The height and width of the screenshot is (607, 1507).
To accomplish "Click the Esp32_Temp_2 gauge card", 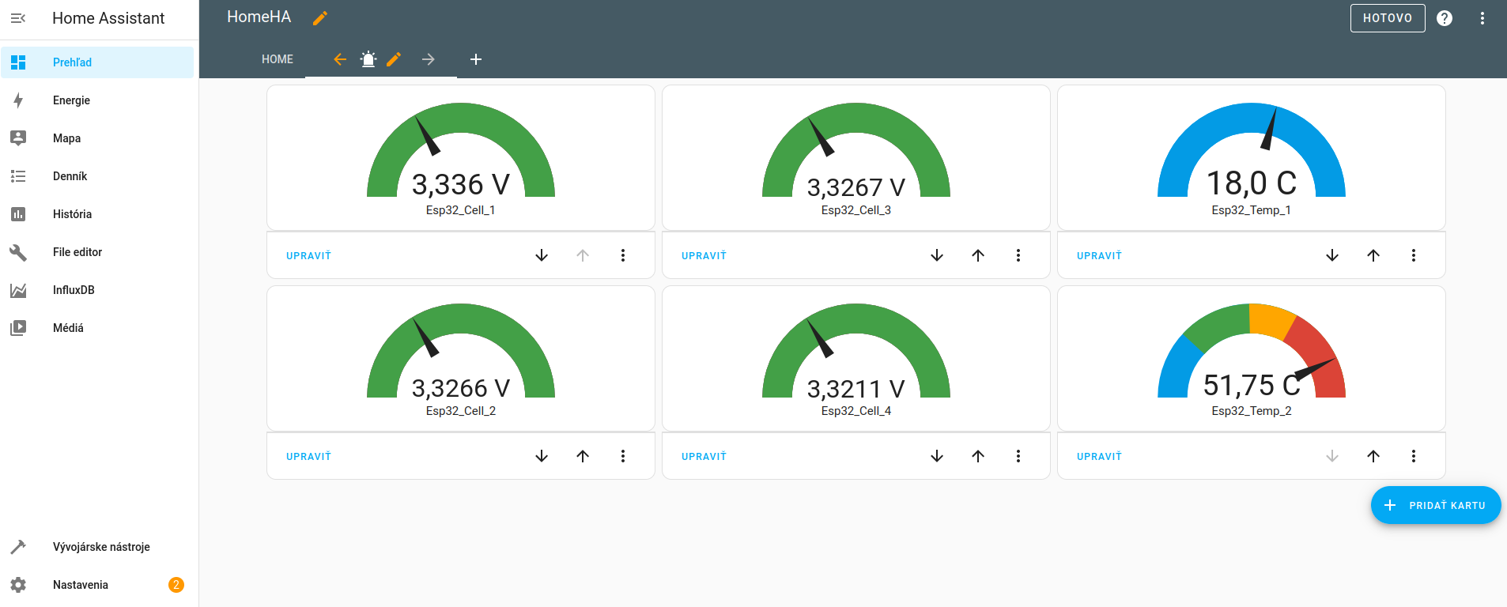I will click(1251, 358).
